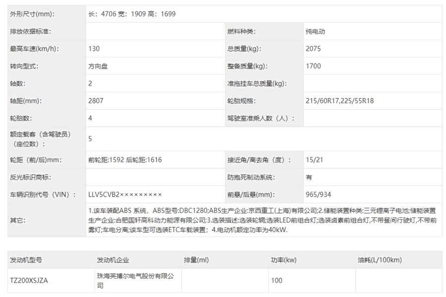446x297 pixels.
Task: Click the 防抱死制动系统 value 有
Action: [x=309, y=177]
